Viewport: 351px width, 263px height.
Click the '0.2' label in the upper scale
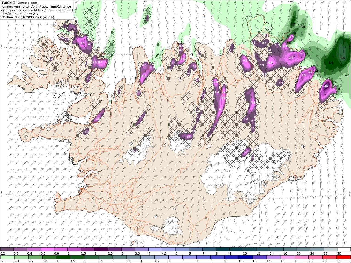2,253
